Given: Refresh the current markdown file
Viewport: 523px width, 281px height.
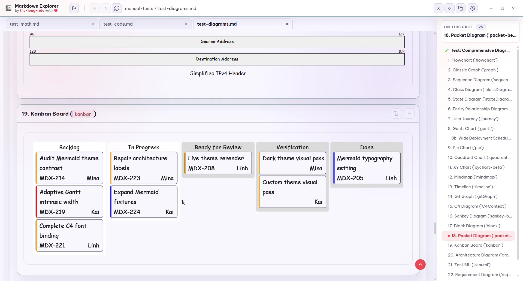Looking at the screenshot, I should pos(117,8).
